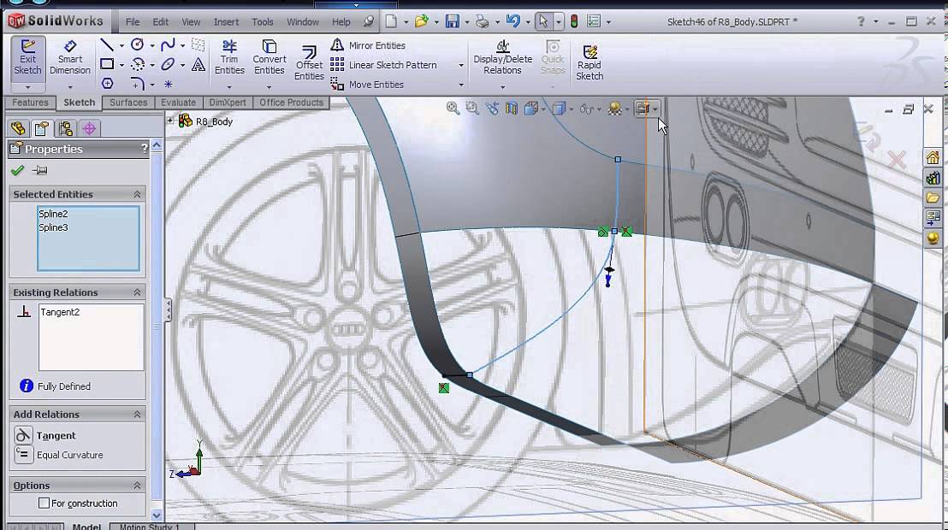Open the Tools menu
948x530 pixels.
263,21
